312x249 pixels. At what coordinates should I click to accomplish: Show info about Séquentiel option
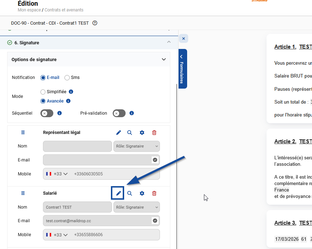[59, 113]
